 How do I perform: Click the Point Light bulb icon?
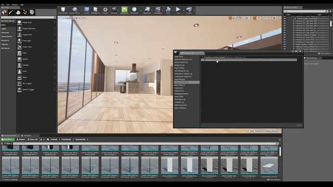tap(20, 41)
